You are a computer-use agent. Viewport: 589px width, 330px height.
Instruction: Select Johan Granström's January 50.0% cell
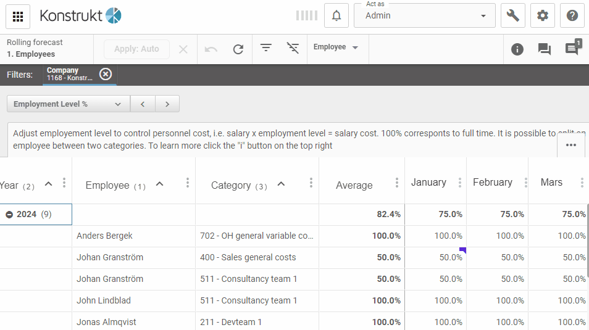[x=436, y=257]
